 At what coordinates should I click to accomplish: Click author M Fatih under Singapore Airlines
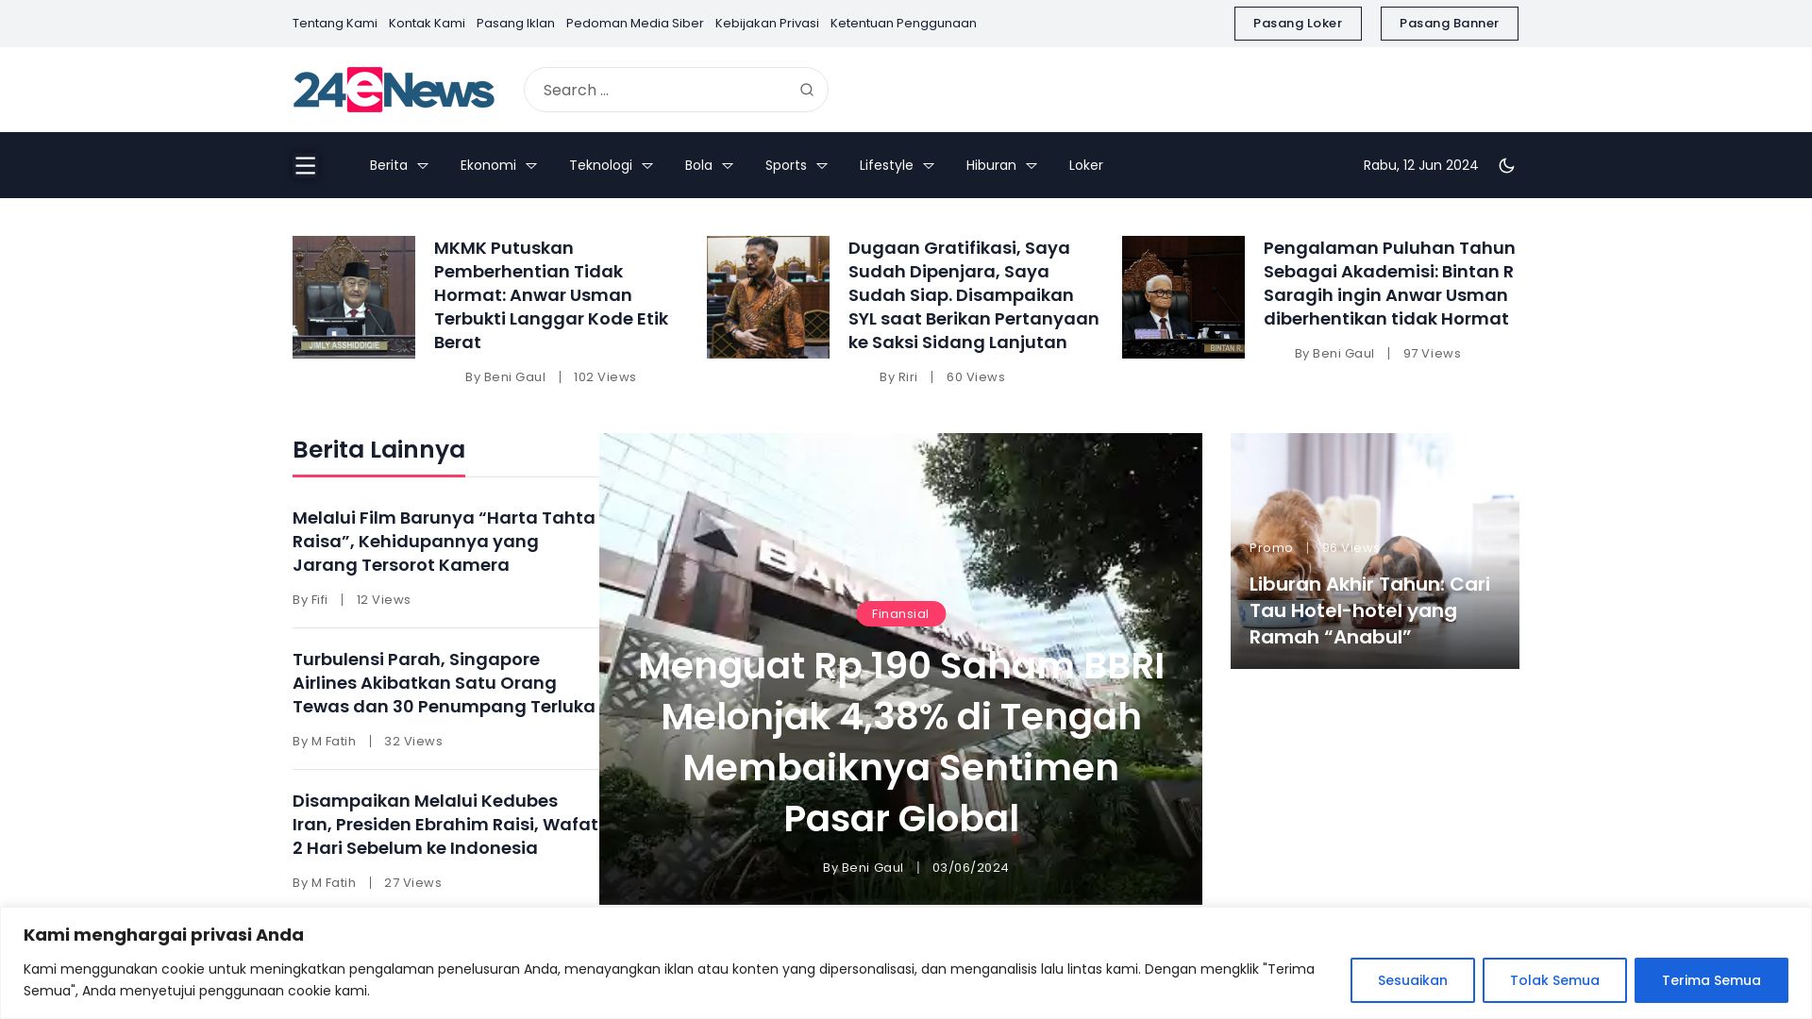click(333, 742)
